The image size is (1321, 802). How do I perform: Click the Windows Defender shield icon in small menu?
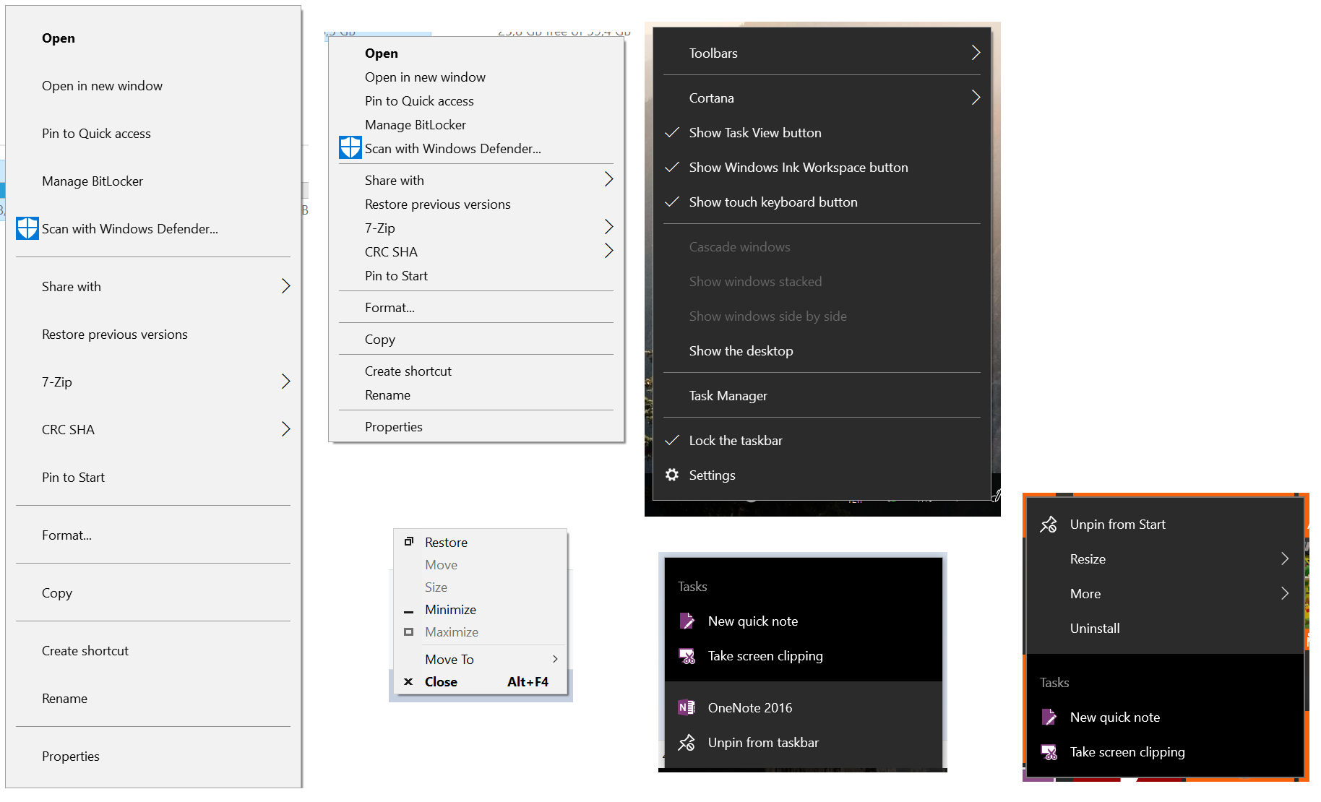coord(350,148)
